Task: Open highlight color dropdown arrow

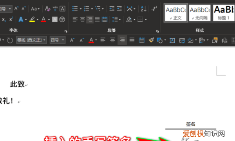Action: pos(38,20)
